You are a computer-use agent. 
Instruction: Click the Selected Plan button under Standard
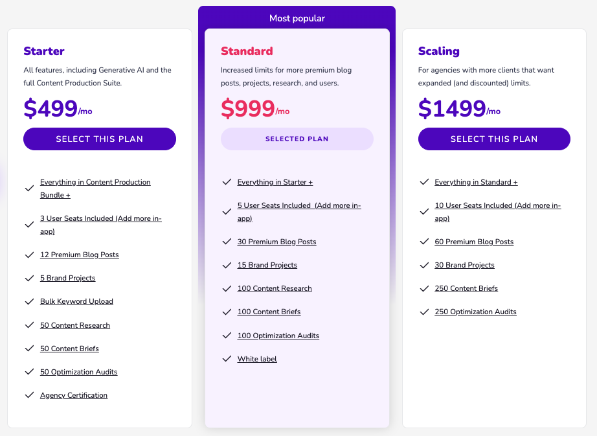pyautogui.click(x=297, y=139)
